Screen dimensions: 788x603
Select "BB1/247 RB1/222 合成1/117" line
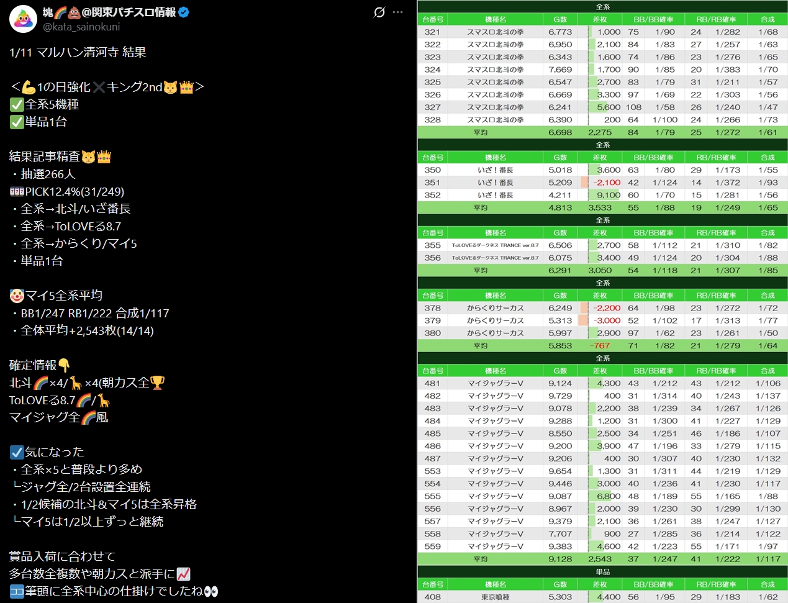click(89, 313)
